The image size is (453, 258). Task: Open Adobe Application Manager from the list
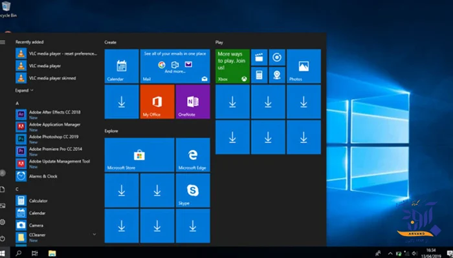tap(56, 126)
